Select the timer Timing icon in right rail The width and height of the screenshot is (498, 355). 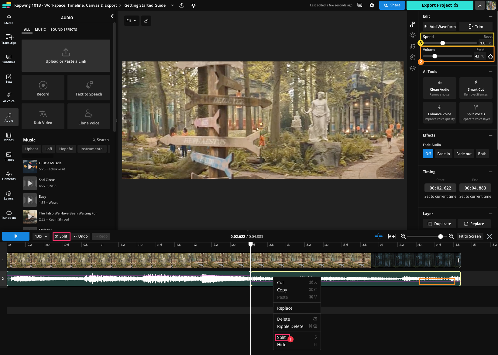pyautogui.click(x=412, y=57)
